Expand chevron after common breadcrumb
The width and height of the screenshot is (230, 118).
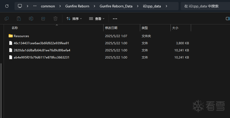tap(60, 6)
